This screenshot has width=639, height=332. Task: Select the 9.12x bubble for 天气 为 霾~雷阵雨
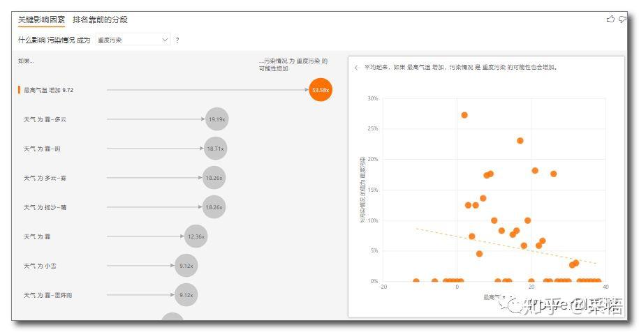click(186, 295)
